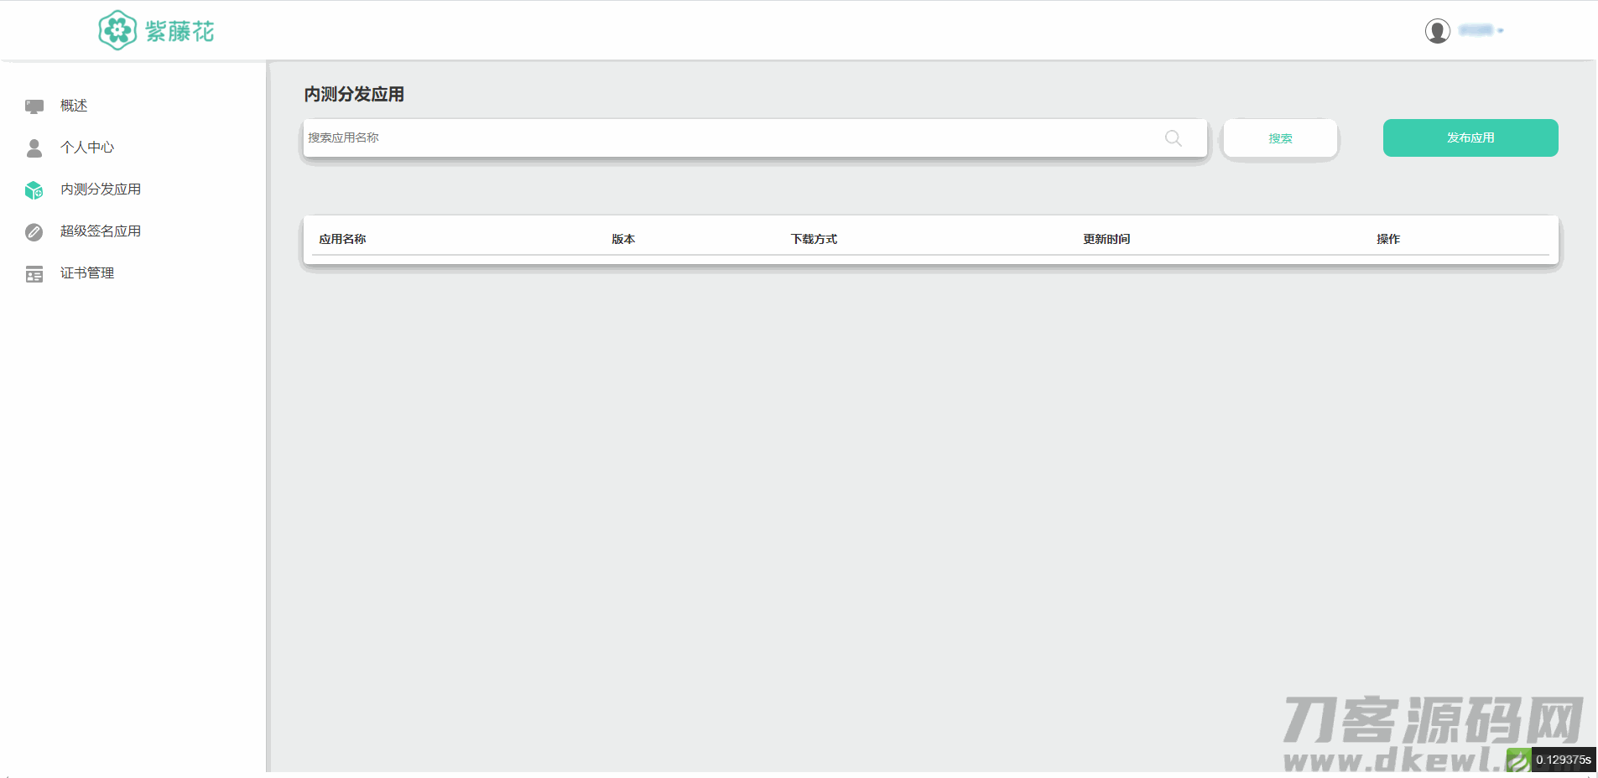Click the person icon beside 个人中心

34,148
